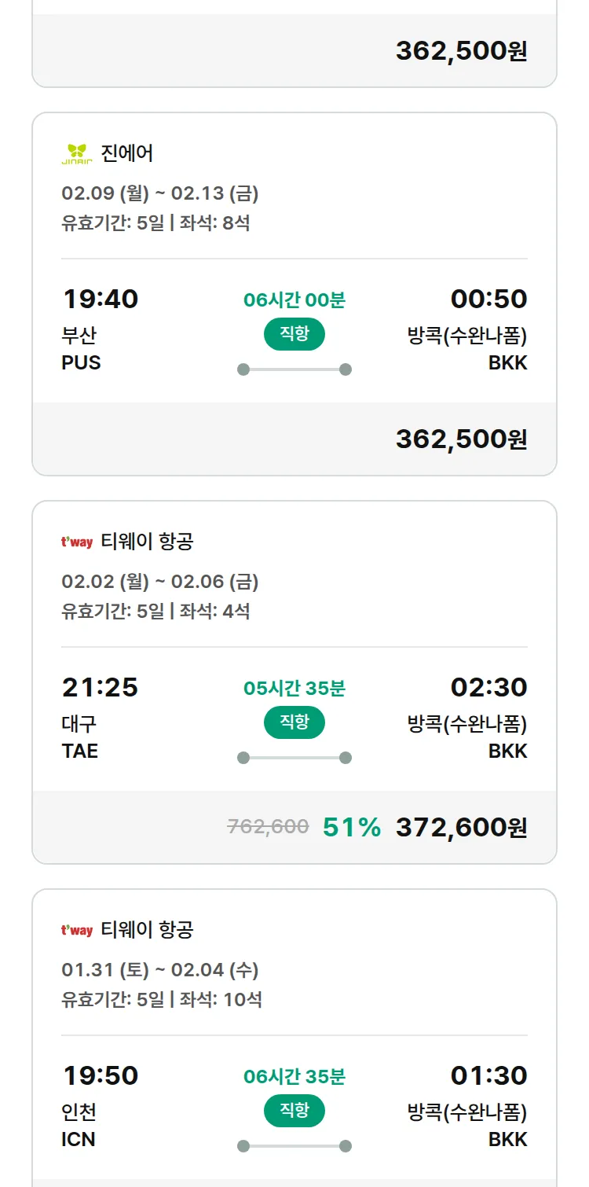The height and width of the screenshot is (1187, 589).
Task: Open 티웨이 항공 name on Incheon flight
Action: coord(147,930)
